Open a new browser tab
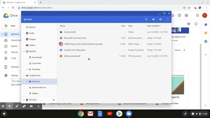This screenshot has height=118, width=210. click(41, 2)
